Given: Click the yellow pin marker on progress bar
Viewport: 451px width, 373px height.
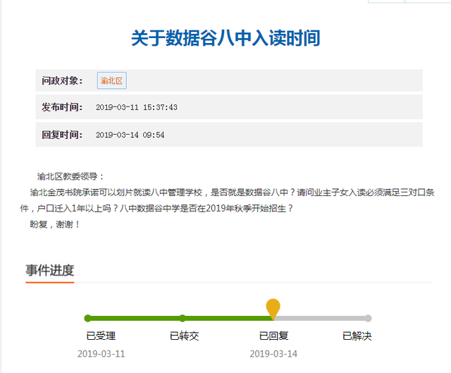Looking at the screenshot, I should (273, 308).
